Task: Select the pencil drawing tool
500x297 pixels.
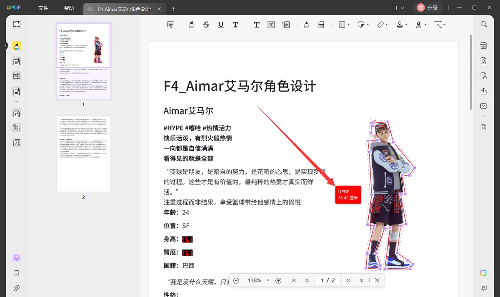Action: click(306, 25)
